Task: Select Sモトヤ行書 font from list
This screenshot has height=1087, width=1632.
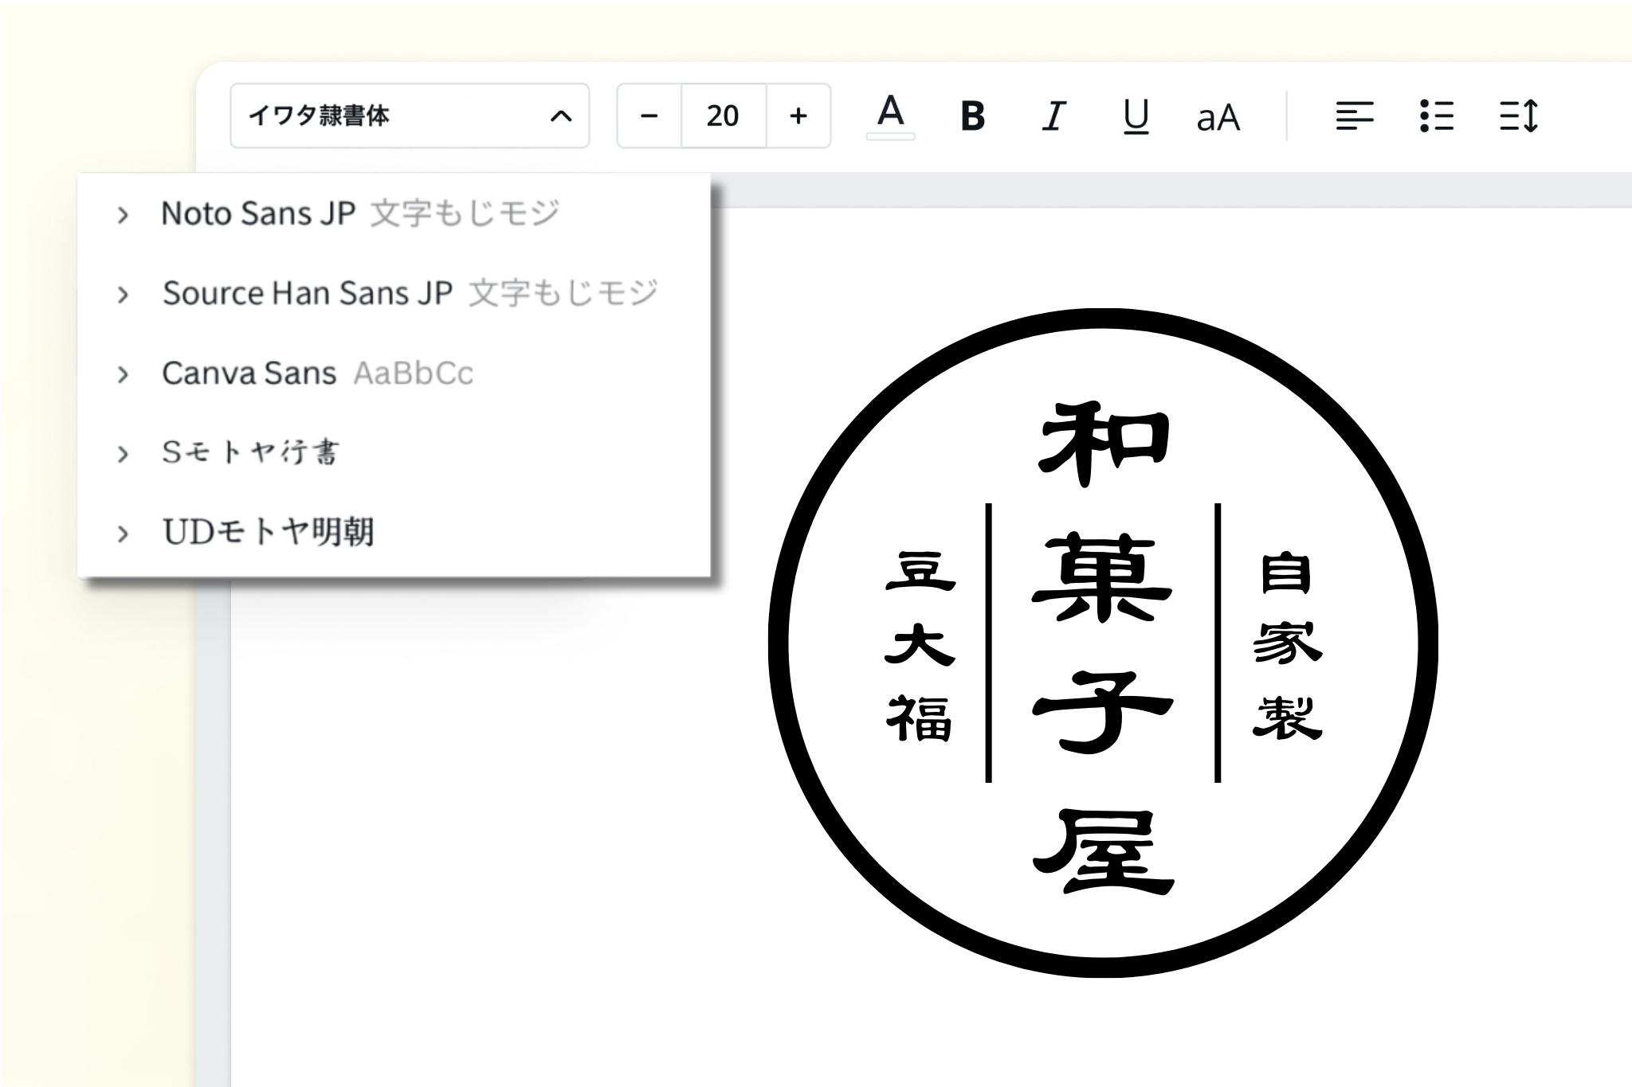Action: (x=251, y=453)
